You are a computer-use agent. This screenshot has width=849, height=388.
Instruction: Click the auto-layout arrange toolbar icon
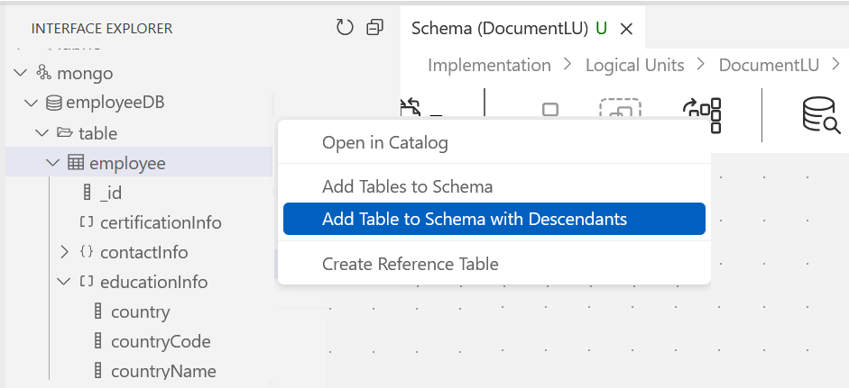point(703,115)
